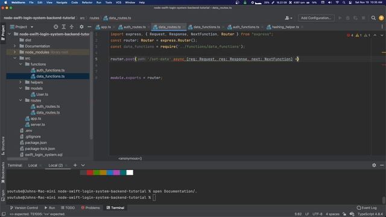Toggle tool window quick access in status bar corner

tap(4, 214)
